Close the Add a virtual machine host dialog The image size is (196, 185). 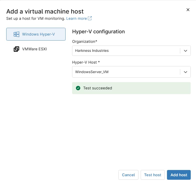pyautogui.click(x=188, y=10)
